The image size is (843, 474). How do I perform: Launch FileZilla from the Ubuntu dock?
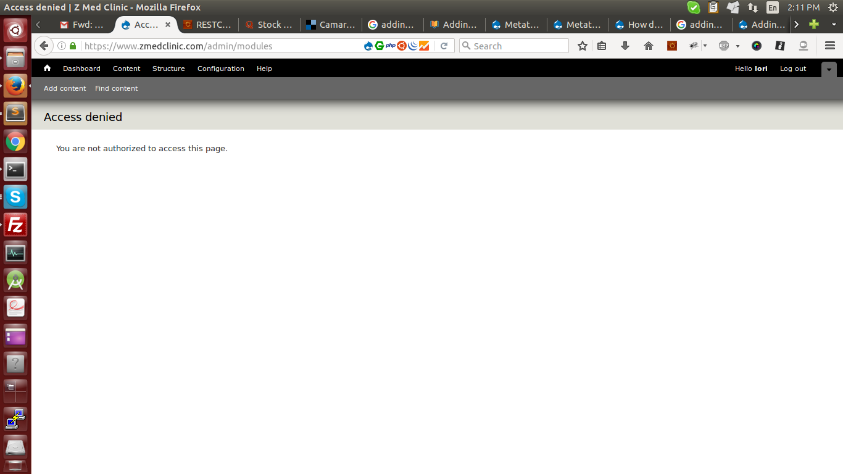[15, 225]
